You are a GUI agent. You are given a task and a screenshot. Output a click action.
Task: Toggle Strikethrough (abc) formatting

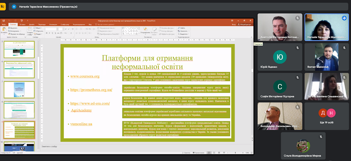pos(58,33)
